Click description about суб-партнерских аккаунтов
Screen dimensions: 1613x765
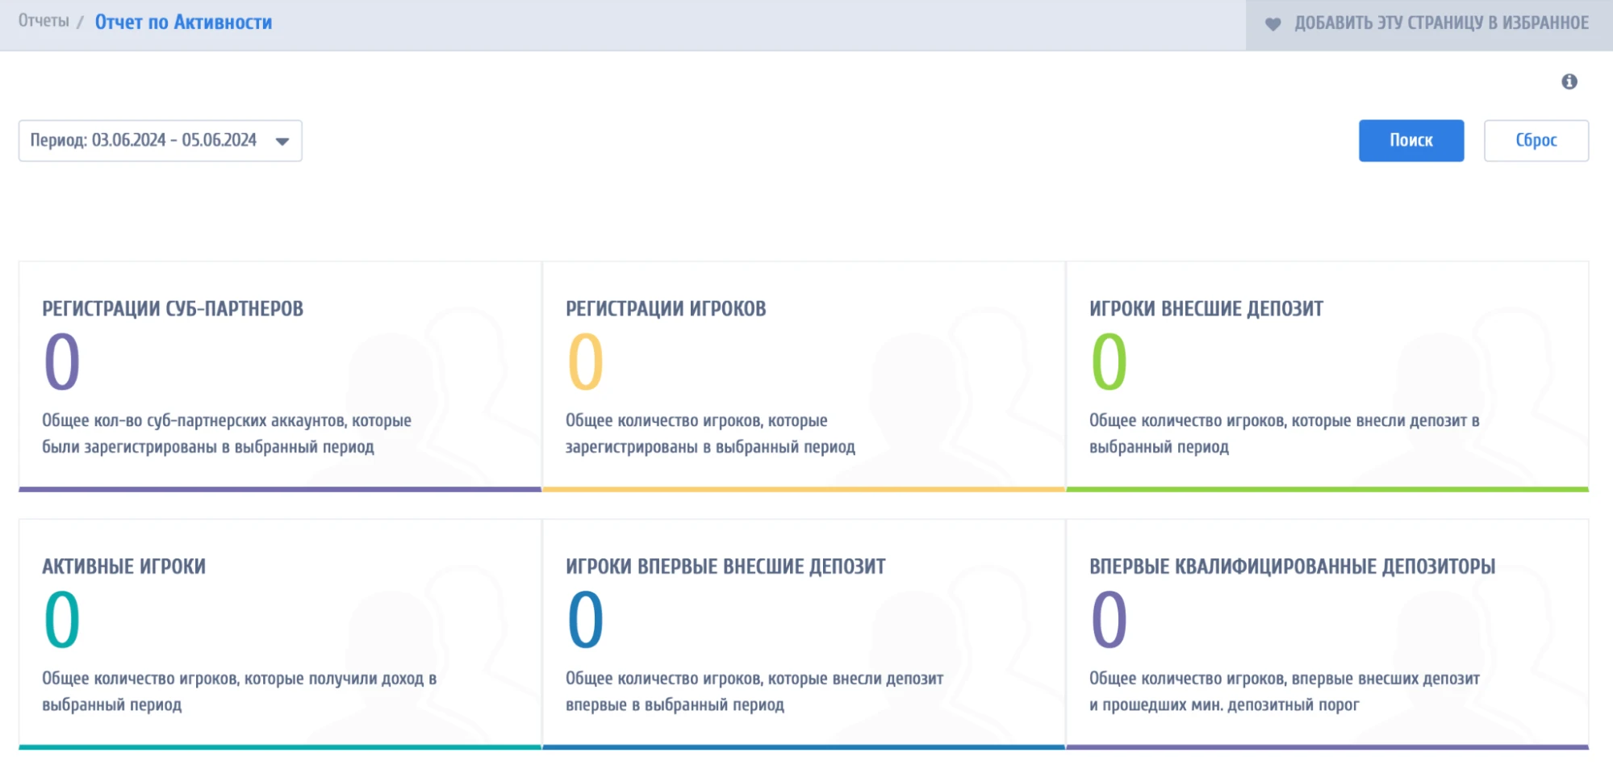pos(227,433)
